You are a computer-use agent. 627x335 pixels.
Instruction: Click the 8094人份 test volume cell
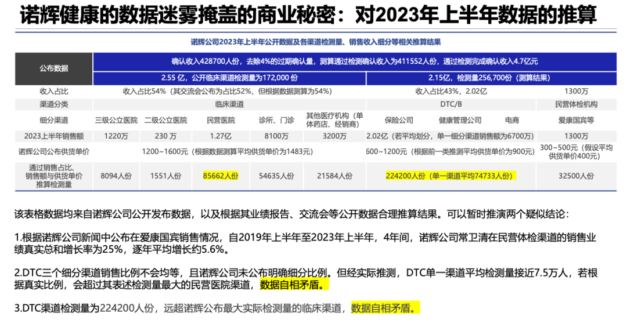coord(116,176)
